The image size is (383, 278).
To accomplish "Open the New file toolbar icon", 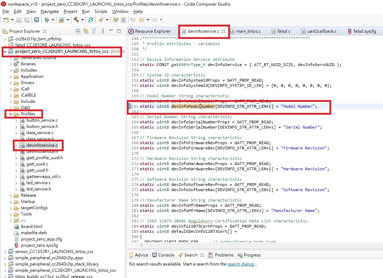I will (6, 20).
